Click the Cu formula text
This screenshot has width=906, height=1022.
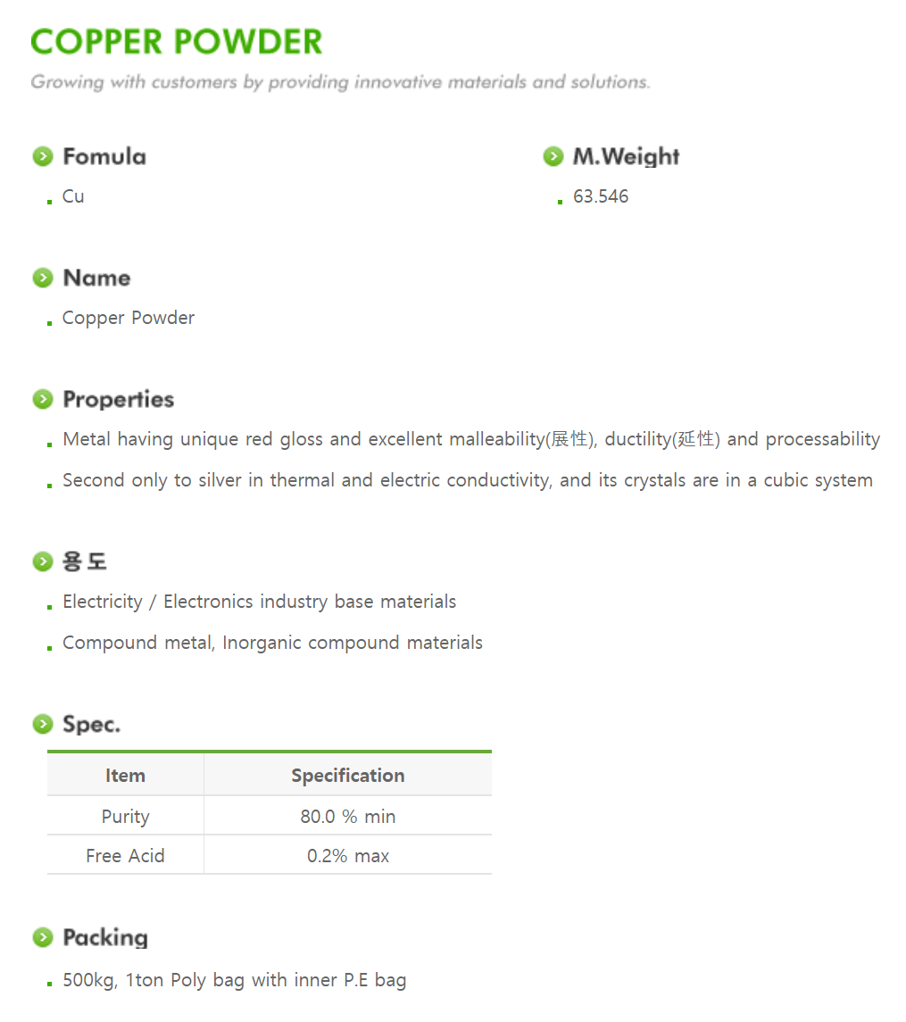pos(73,196)
